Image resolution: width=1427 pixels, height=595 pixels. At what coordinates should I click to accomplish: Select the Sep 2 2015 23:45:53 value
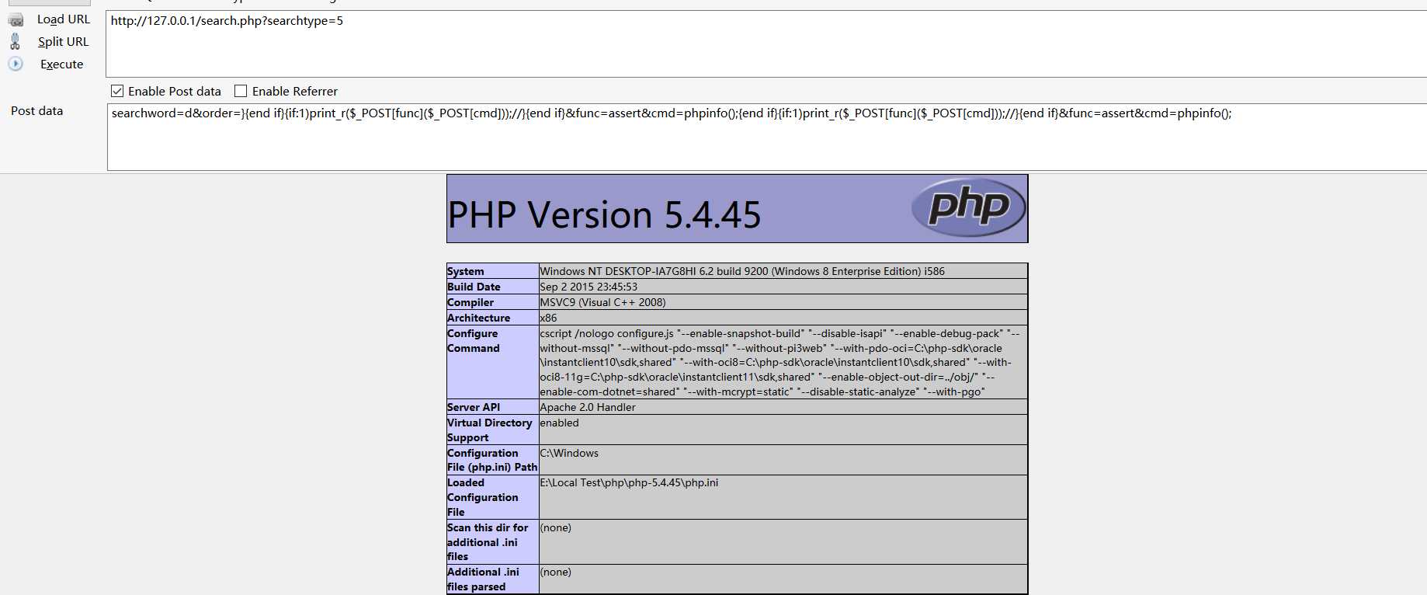point(589,287)
